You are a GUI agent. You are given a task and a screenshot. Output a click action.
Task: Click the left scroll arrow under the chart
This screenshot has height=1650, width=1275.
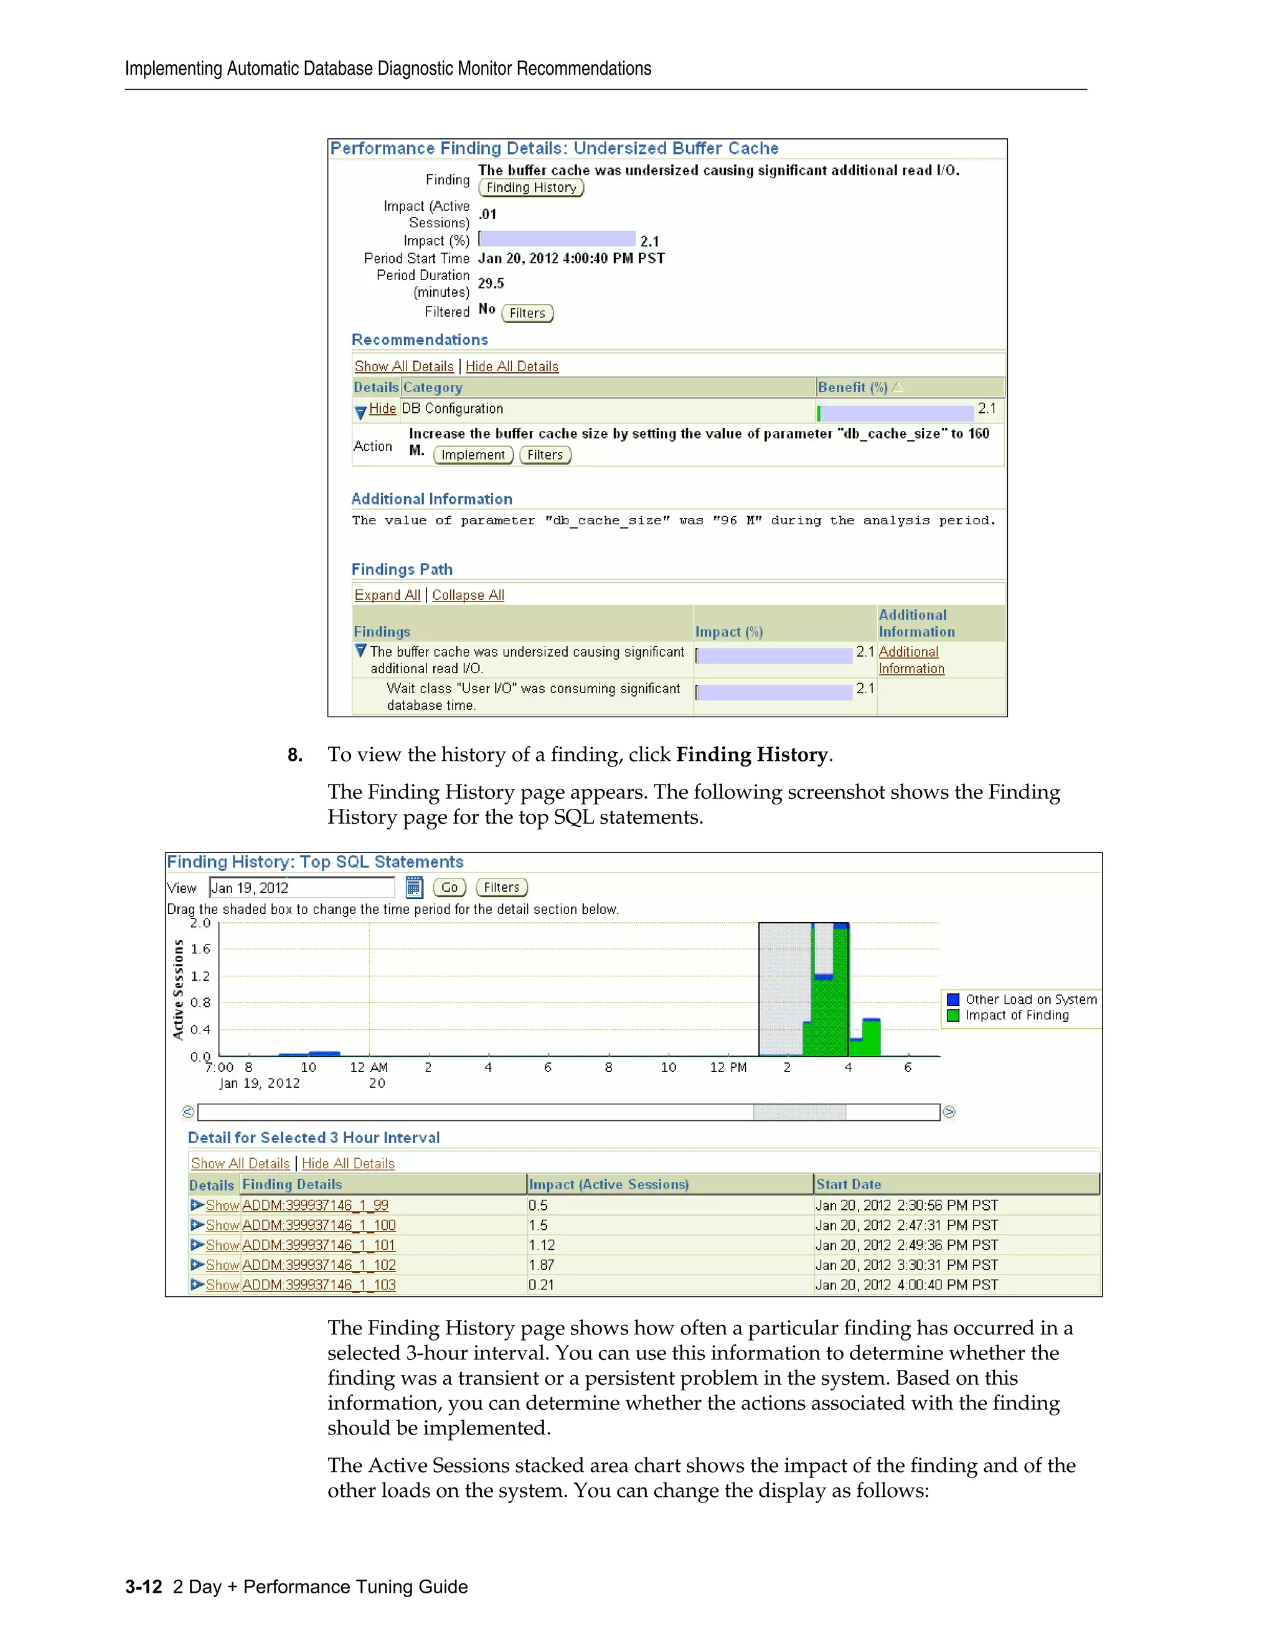[x=188, y=1111]
